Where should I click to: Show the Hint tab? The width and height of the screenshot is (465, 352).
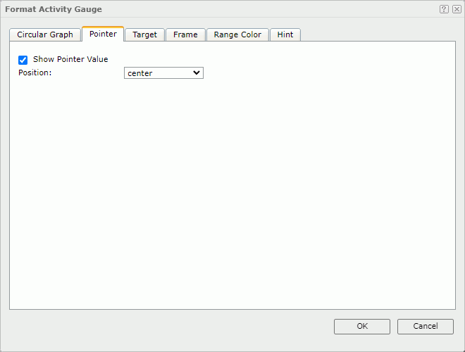tap(285, 34)
